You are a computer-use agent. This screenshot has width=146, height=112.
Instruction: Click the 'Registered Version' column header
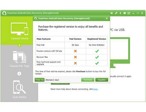coord(97,39)
